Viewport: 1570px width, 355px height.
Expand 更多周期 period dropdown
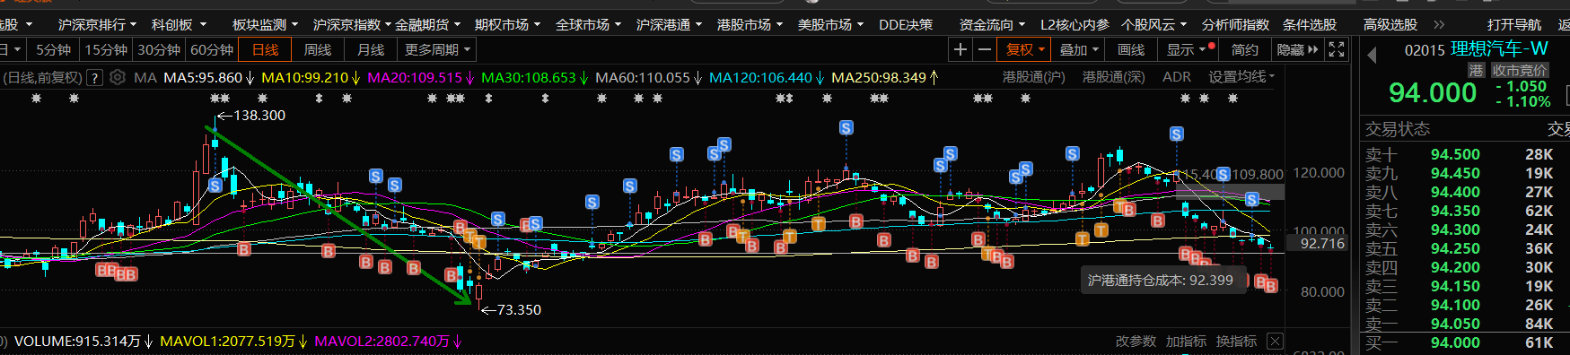438,49
